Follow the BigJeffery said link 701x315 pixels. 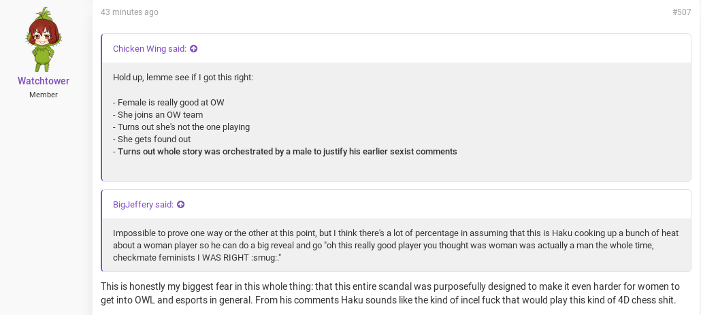[x=143, y=205]
